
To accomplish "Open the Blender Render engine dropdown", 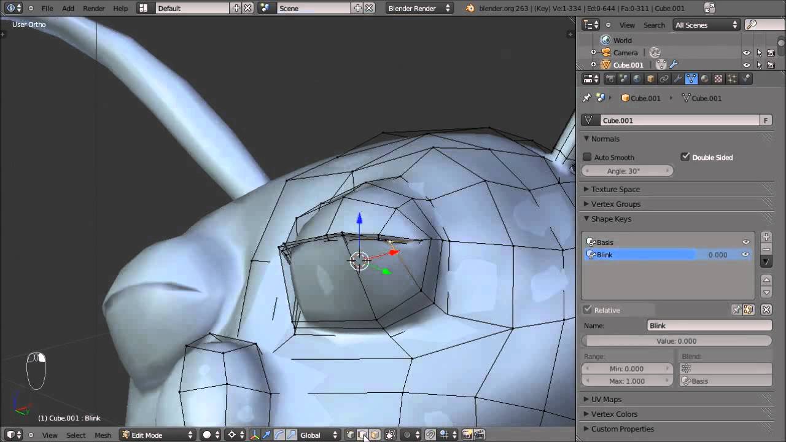I will tap(419, 8).
